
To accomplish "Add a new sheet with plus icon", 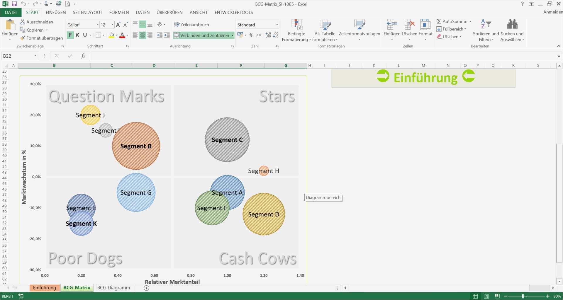I will tap(147, 288).
